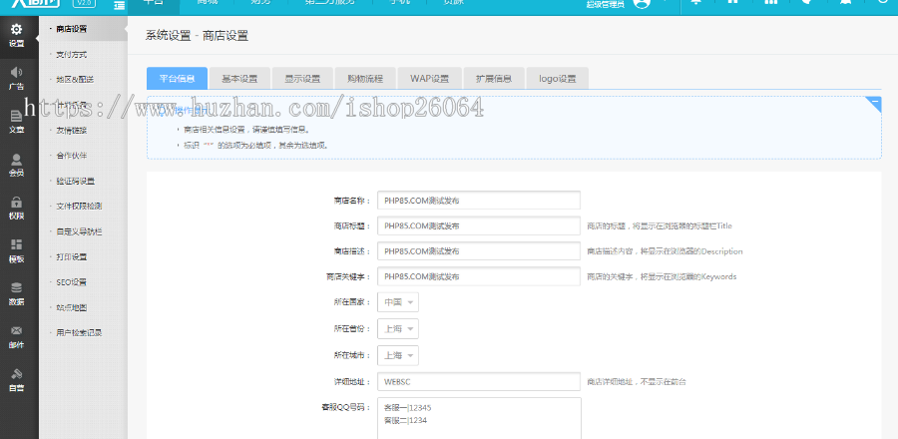Image resolution: width=898 pixels, height=439 pixels.
Task: Open the 自营 section in the sidebar
Action: [17, 380]
